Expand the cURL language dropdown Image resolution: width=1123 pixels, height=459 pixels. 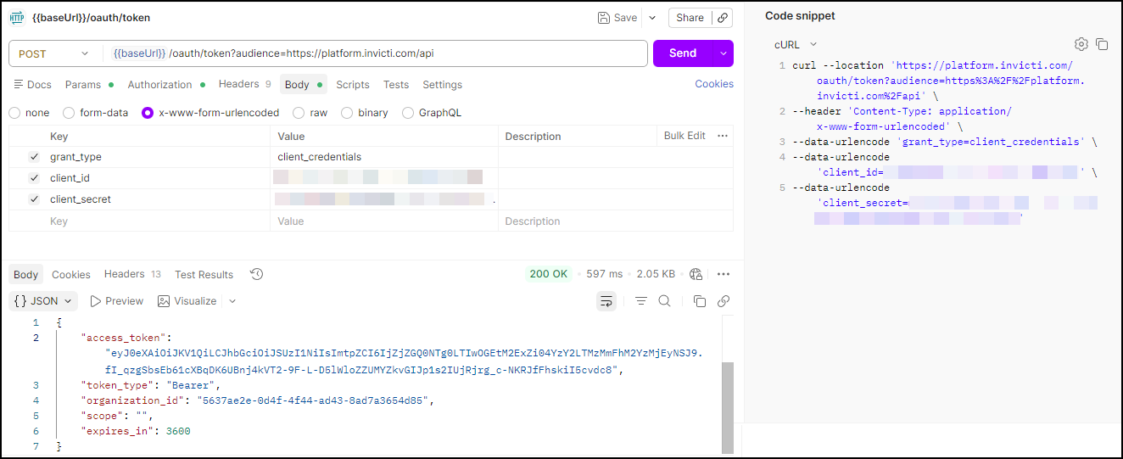pos(796,44)
